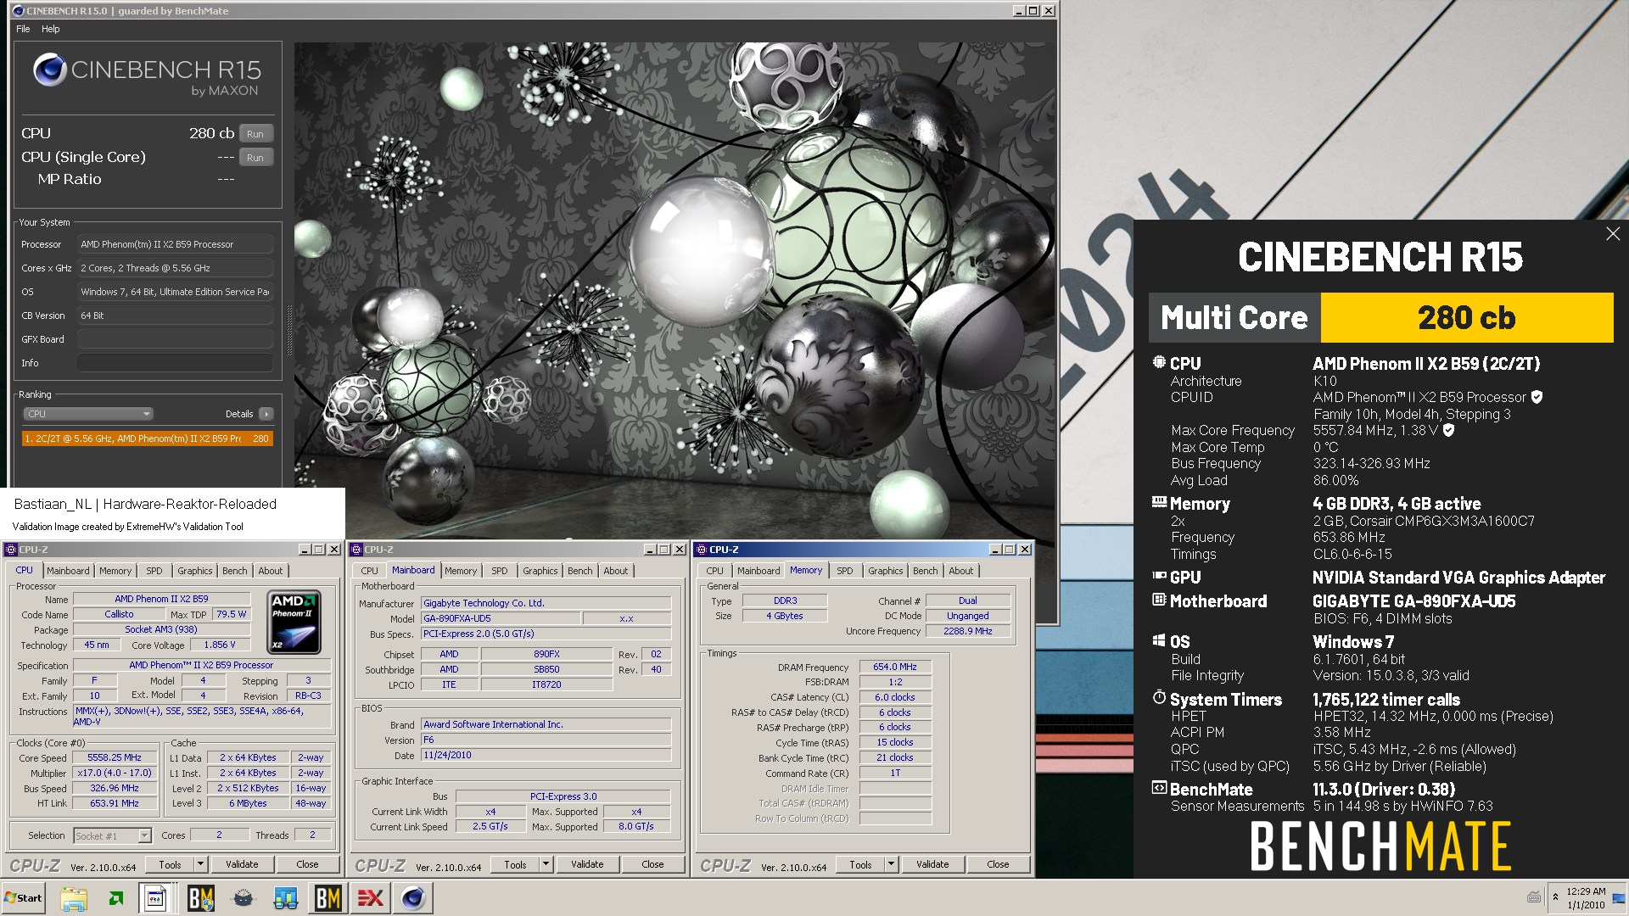This screenshot has width=1629, height=916.
Task: Click Core Speed value 5558.25 MHz
Action: tap(115, 757)
